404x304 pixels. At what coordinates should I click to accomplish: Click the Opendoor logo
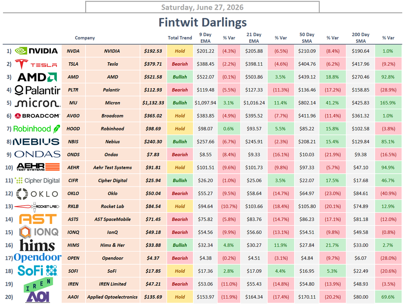(37, 258)
